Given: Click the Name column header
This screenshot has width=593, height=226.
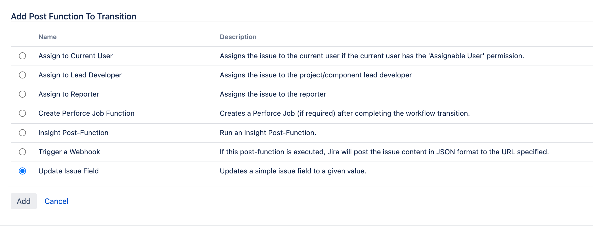Looking at the screenshot, I should [x=48, y=37].
